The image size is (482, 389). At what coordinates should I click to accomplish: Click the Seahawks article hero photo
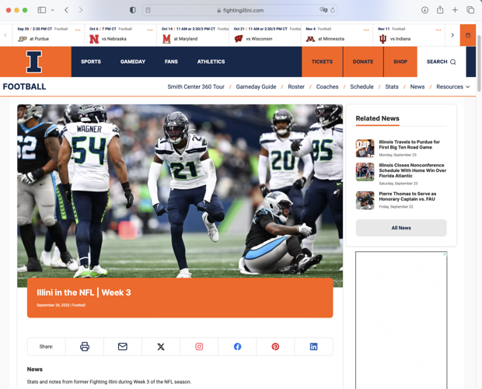point(180,191)
